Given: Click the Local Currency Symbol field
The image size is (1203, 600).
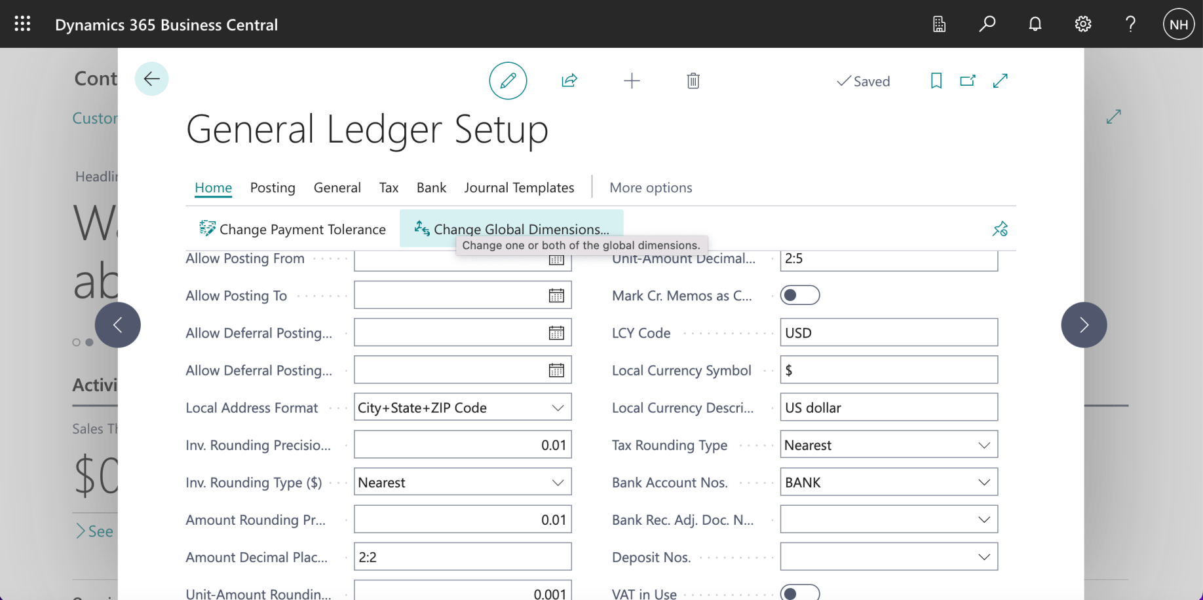Looking at the screenshot, I should (x=888, y=370).
